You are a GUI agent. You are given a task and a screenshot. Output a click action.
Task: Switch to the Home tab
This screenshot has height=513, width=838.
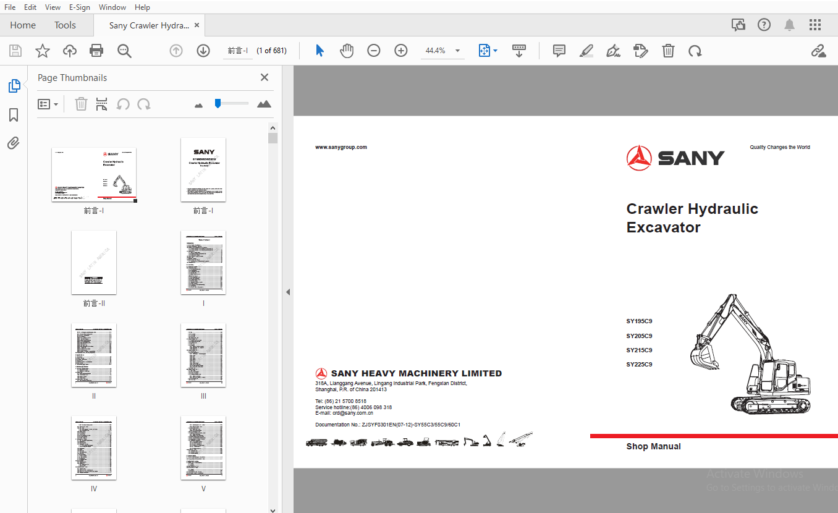[x=23, y=25]
